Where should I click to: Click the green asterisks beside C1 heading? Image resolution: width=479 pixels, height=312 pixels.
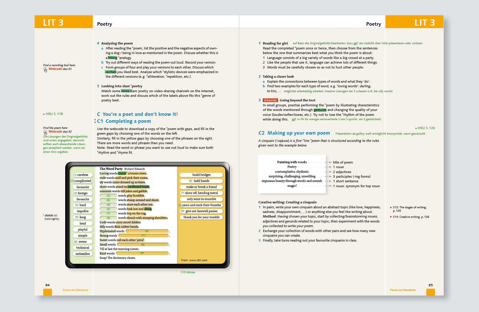pyautogui.click(x=95, y=121)
